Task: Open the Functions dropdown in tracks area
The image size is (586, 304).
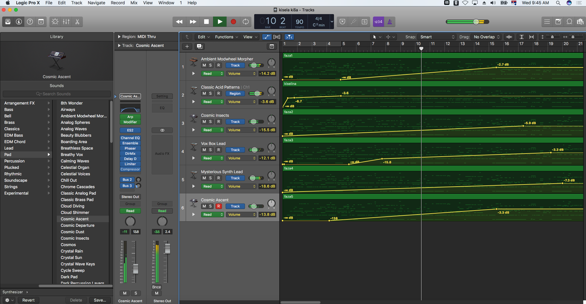Action: click(227, 37)
